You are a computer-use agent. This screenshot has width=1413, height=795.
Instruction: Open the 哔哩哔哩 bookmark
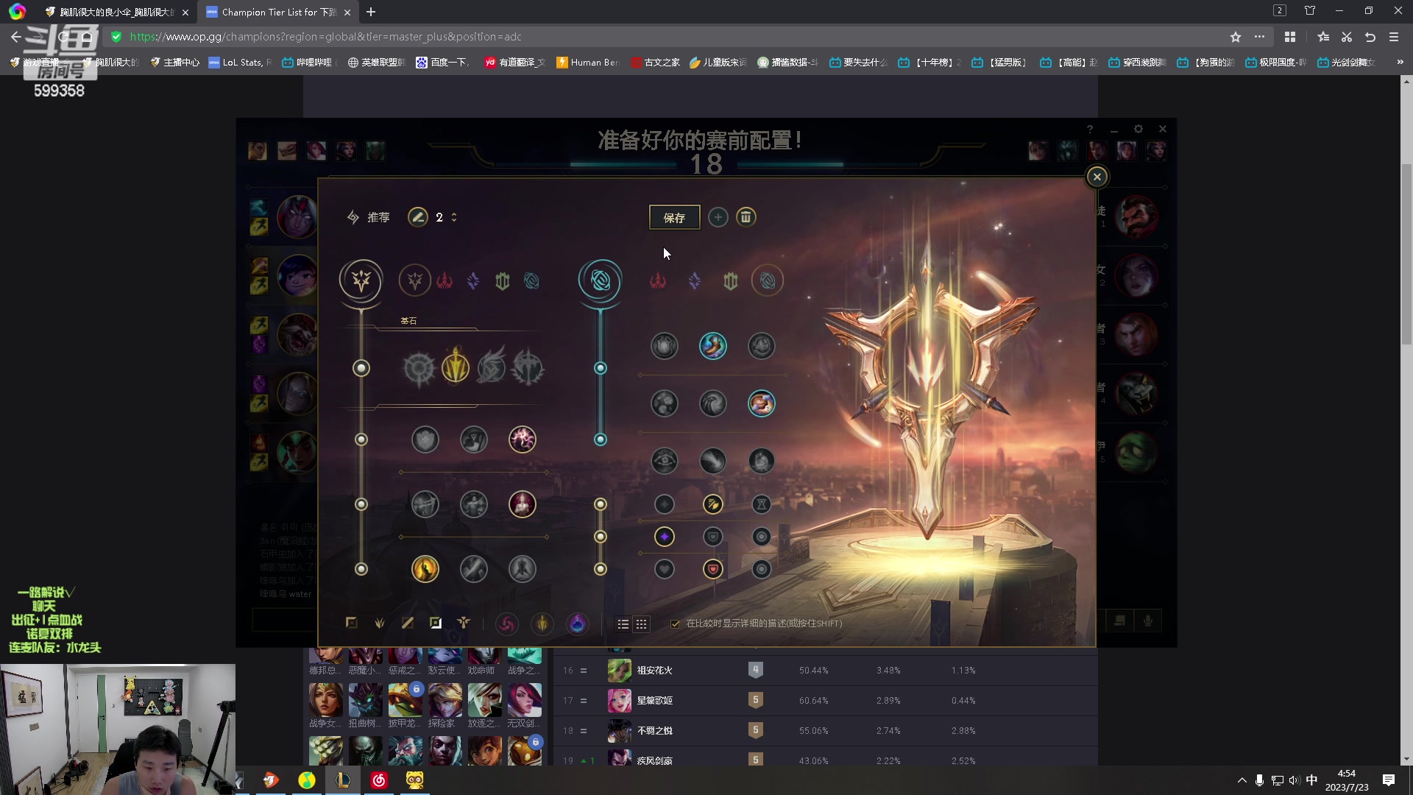307,63
